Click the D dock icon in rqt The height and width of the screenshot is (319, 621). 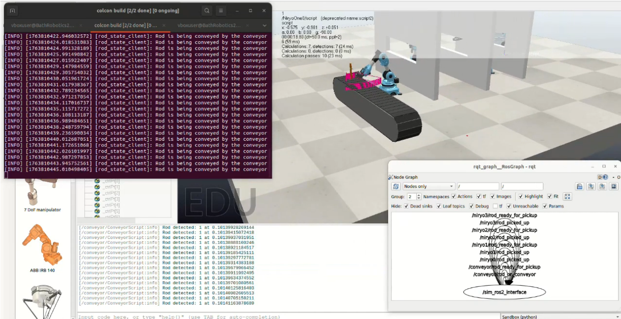pos(599,177)
